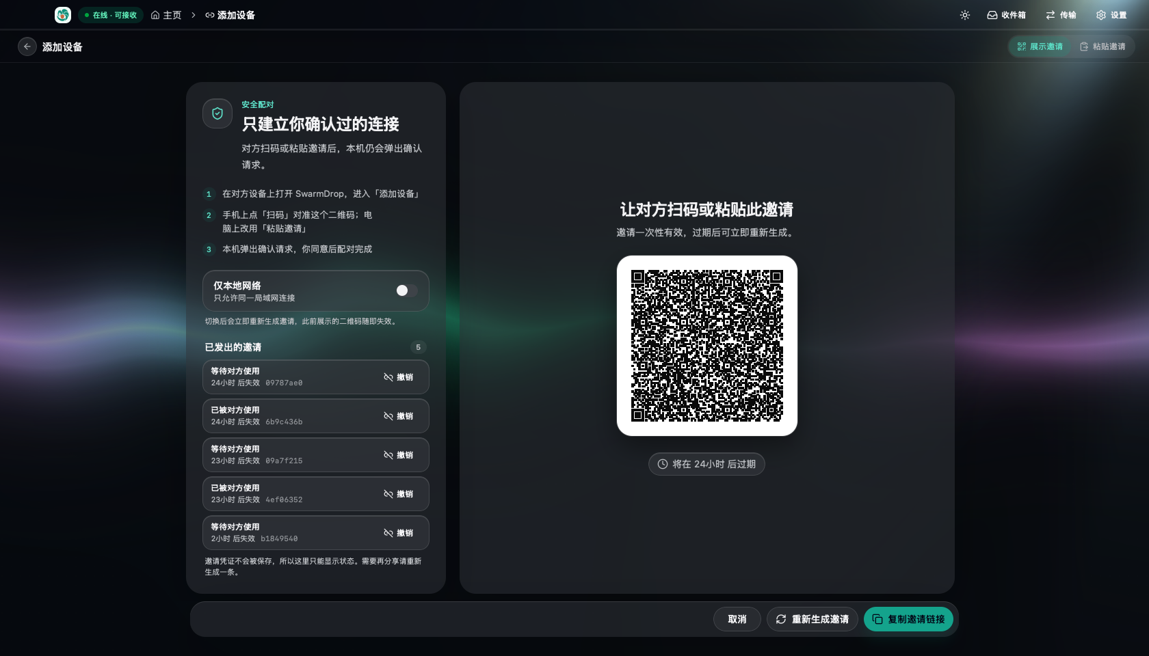Image resolution: width=1149 pixels, height=656 pixels.
Task: Select invitation row with code b1849540
Action: click(316, 533)
